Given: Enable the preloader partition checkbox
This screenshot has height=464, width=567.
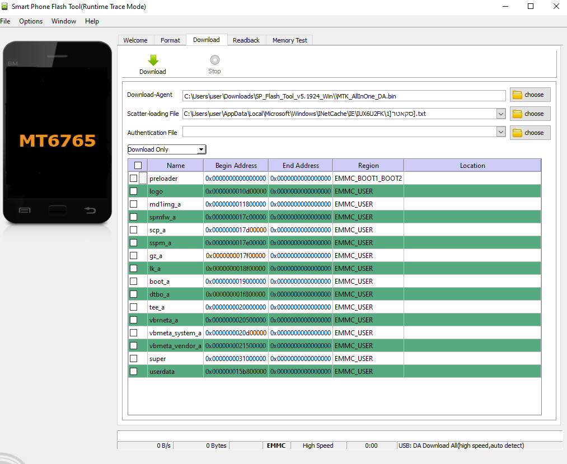Looking at the screenshot, I should (x=133, y=179).
